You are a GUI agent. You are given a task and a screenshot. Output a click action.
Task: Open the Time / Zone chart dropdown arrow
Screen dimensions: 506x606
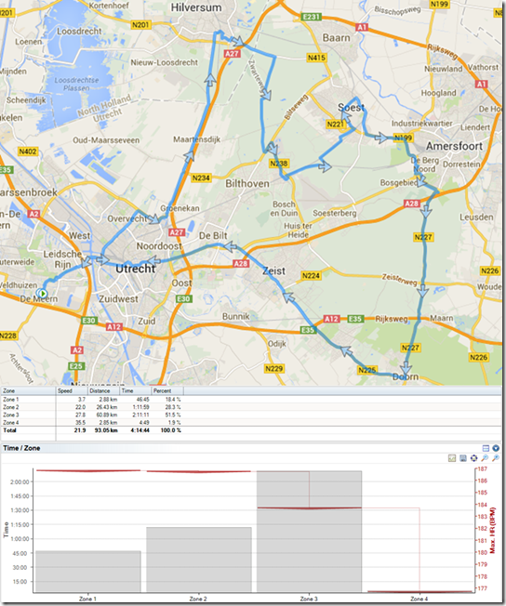[x=496, y=448]
